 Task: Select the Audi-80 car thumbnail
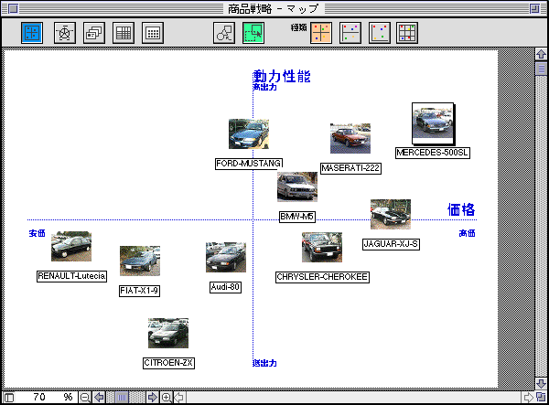(226, 258)
